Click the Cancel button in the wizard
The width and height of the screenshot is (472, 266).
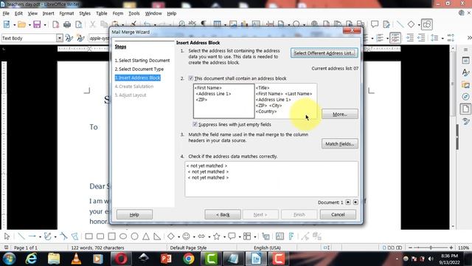point(338,214)
